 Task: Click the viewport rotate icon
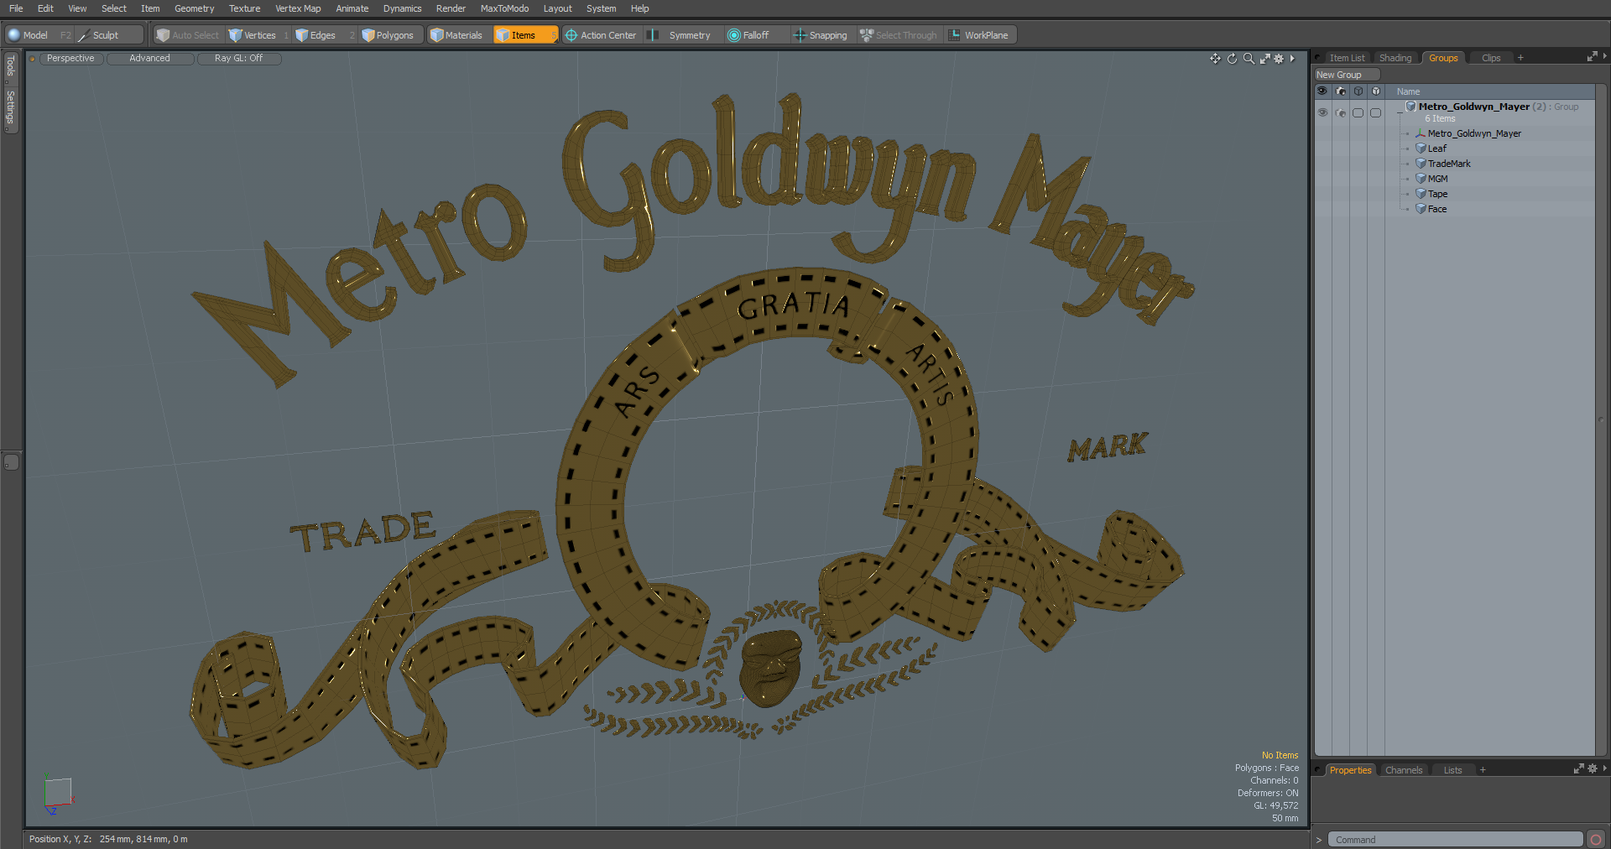(1232, 59)
